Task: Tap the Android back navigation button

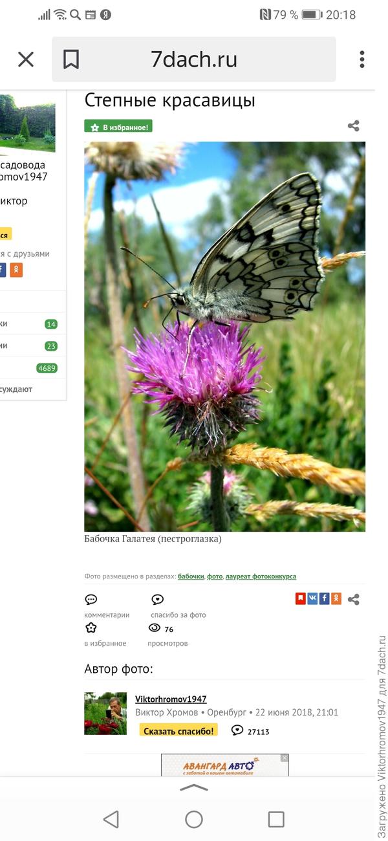Action: coord(111,820)
